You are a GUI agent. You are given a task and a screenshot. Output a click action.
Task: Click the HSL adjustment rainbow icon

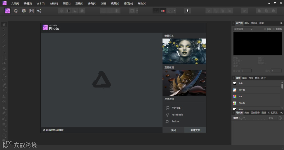[235, 96]
